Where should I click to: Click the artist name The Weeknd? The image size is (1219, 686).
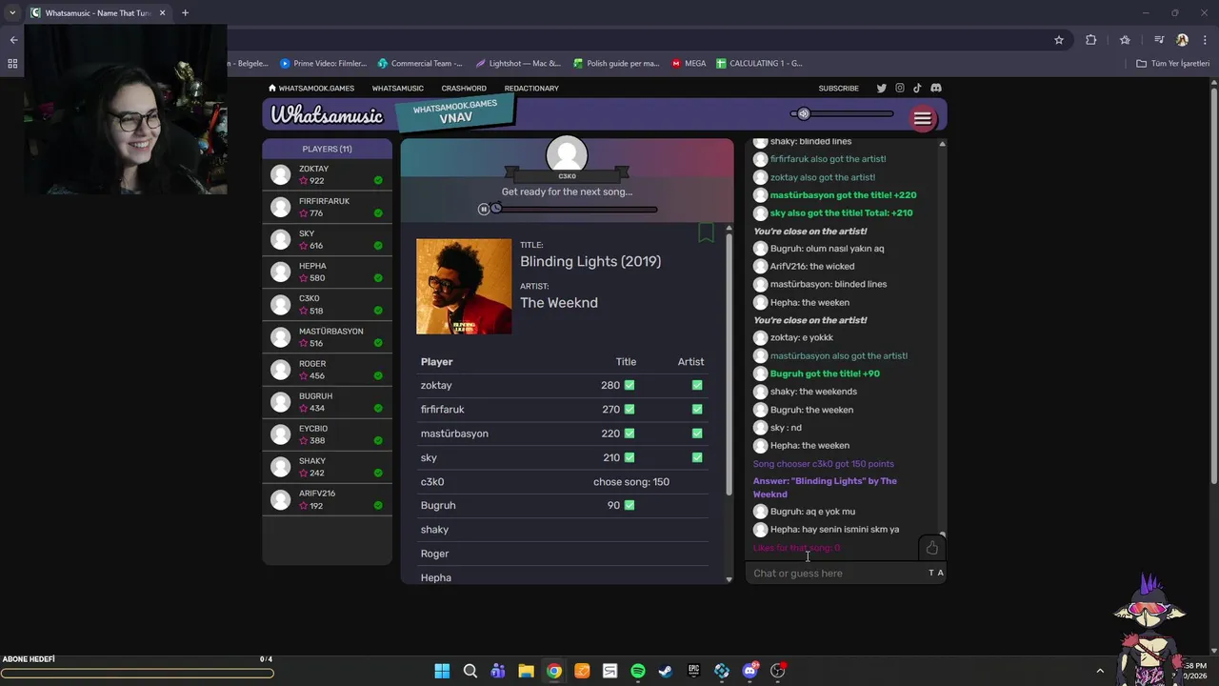point(559,302)
